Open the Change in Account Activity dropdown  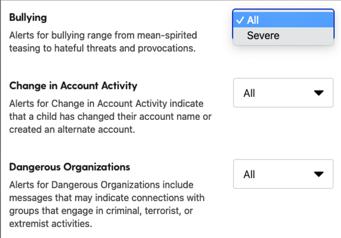coord(283,93)
